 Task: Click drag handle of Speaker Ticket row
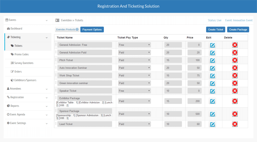click(x=56, y=90)
